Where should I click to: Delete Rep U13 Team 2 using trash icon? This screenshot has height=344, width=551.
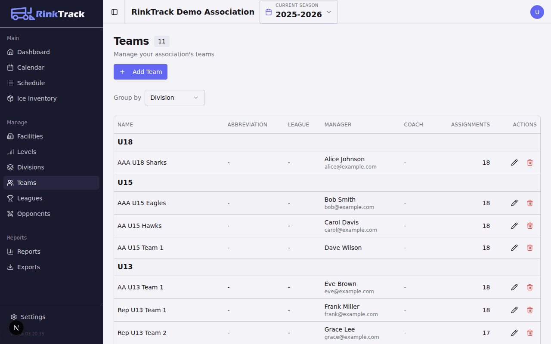[530, 332]
